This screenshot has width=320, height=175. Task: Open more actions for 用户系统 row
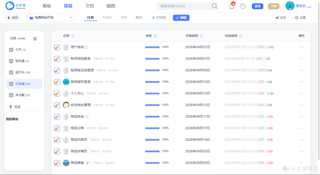click(301, 47)
